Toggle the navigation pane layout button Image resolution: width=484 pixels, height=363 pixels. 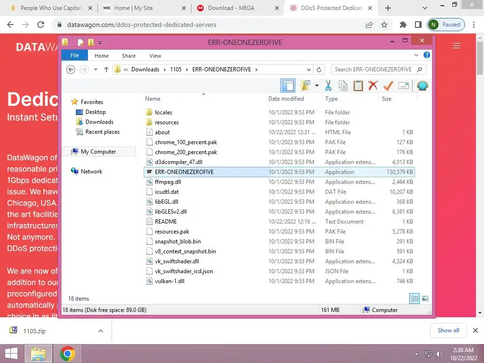click(x=288, y=86)
